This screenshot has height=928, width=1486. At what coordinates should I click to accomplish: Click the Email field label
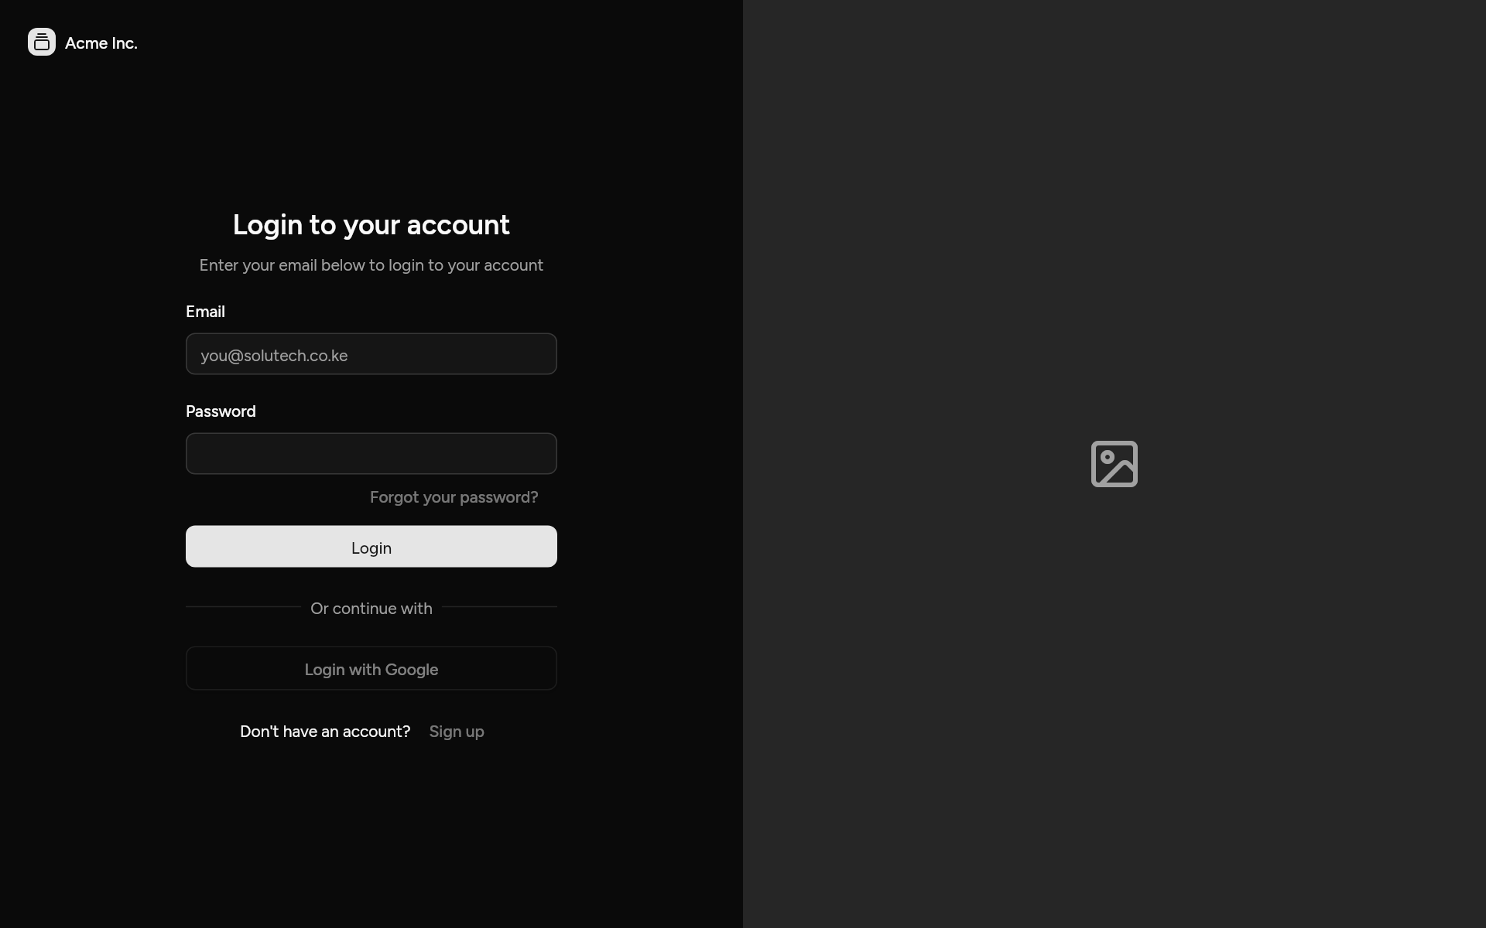(x=205, y=312)
